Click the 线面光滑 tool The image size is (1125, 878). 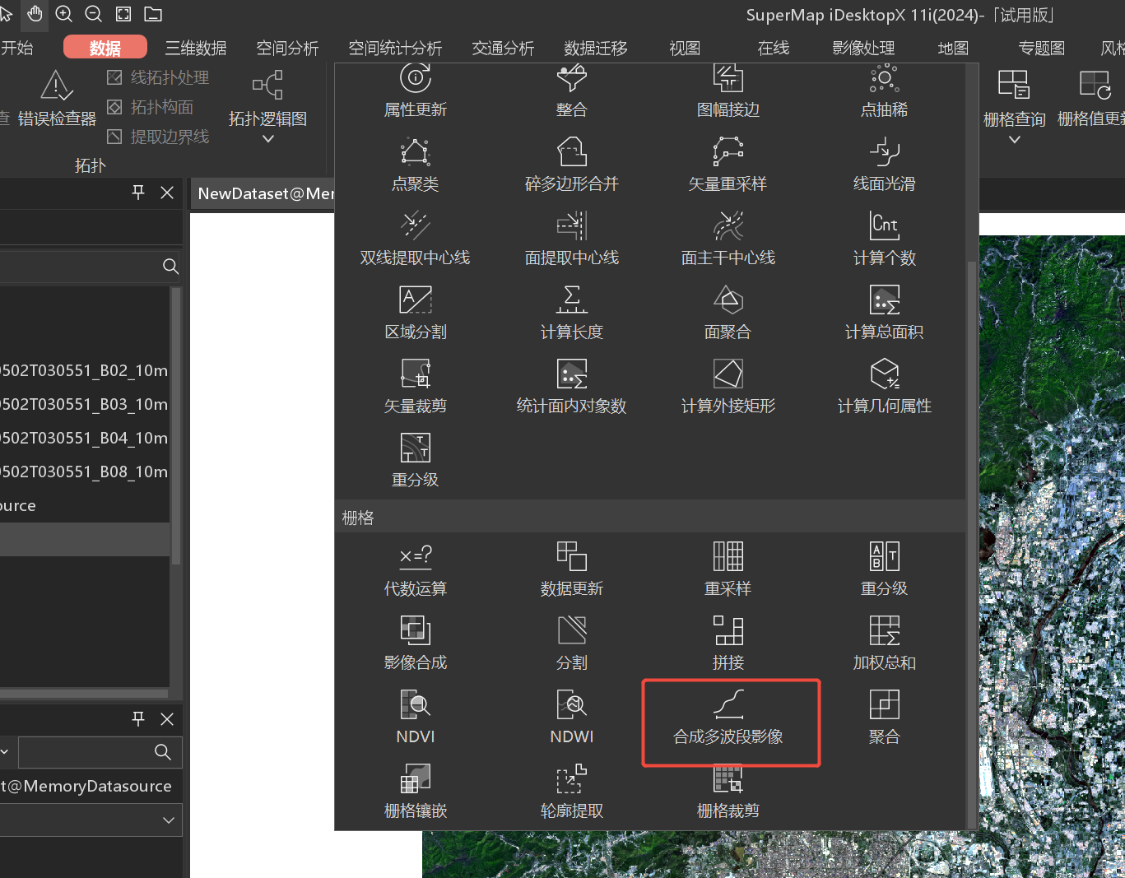(x=885, y=165)
